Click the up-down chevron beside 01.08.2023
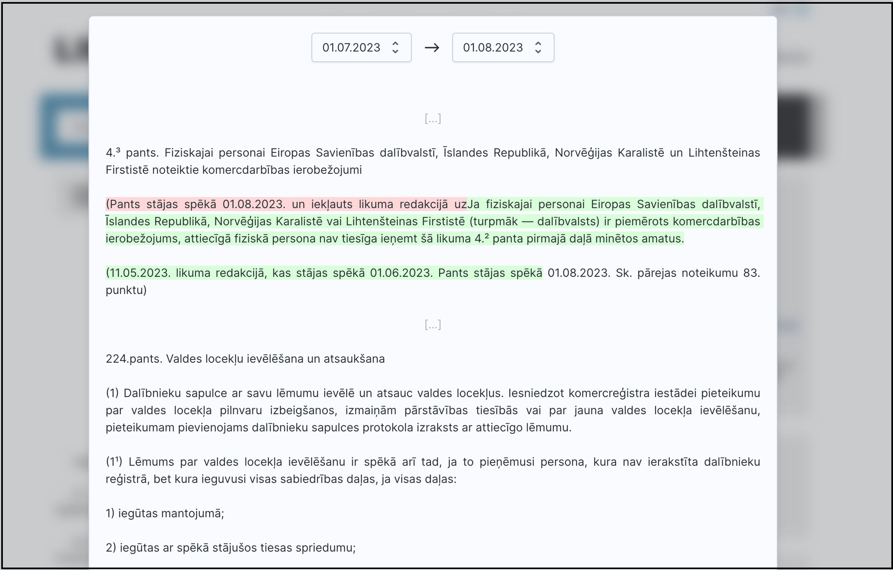Viewport: 893px width, 570px height. tap(538, 47)
